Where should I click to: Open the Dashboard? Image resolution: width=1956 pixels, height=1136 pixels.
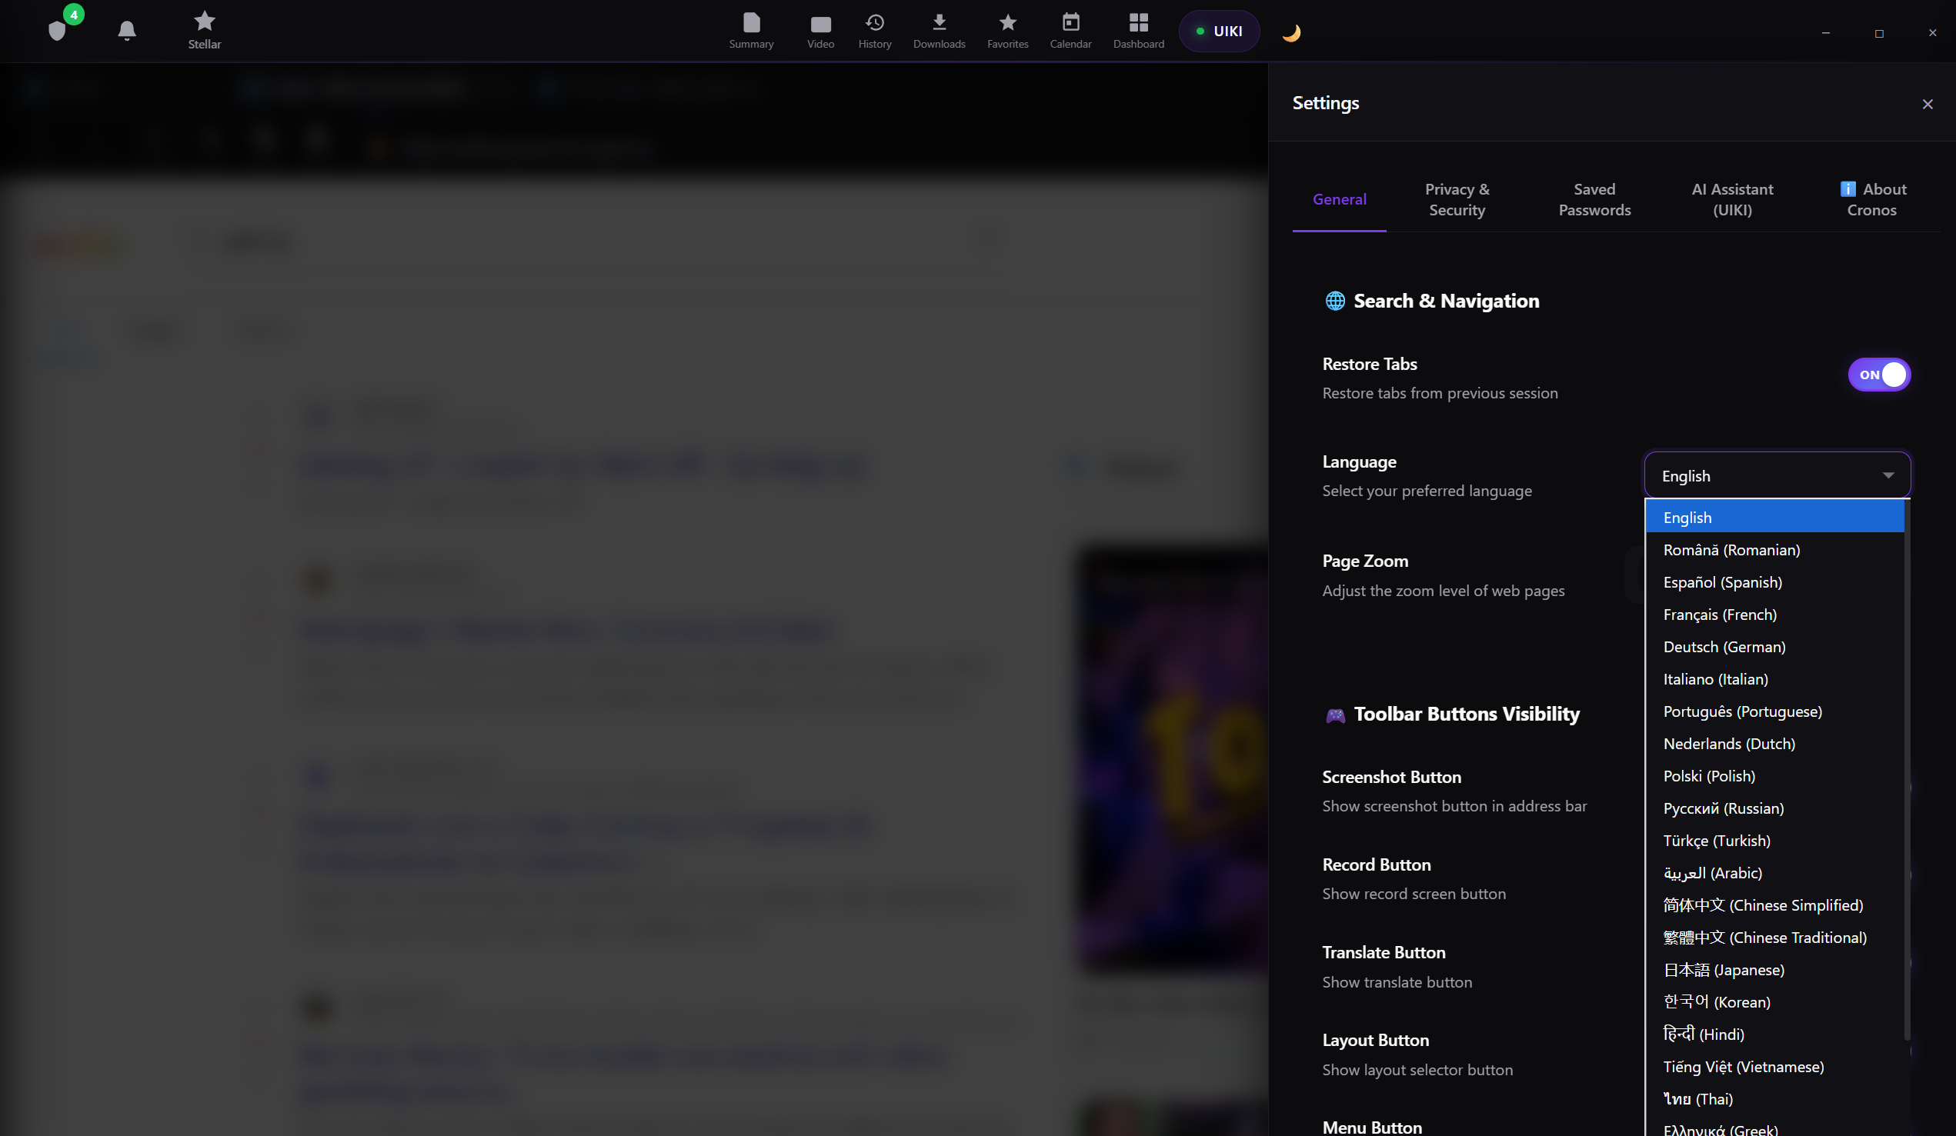click(x=1137, y=29)
